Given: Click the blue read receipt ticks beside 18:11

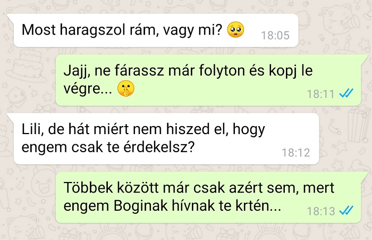Looking at the screenshot, I should (346, 93).
